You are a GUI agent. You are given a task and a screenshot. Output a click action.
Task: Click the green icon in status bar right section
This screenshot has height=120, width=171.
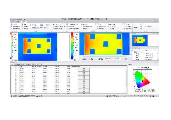tap(107, 96)
